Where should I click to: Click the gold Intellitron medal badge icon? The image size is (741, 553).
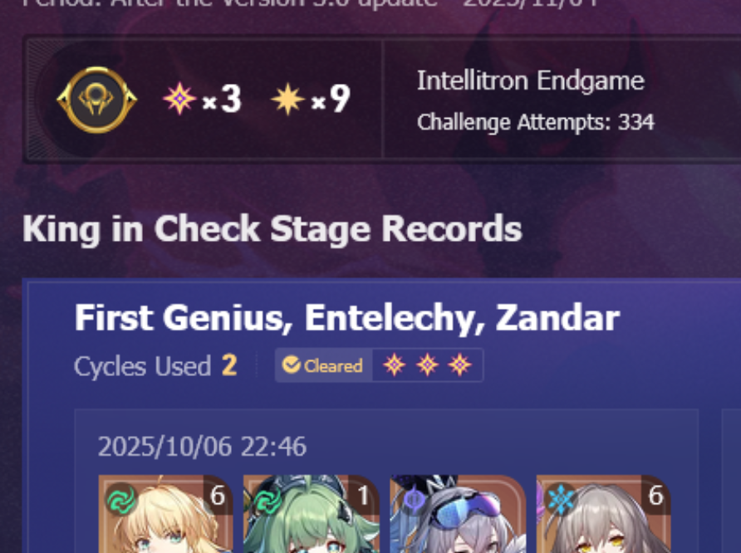click(x=97, y=100)
